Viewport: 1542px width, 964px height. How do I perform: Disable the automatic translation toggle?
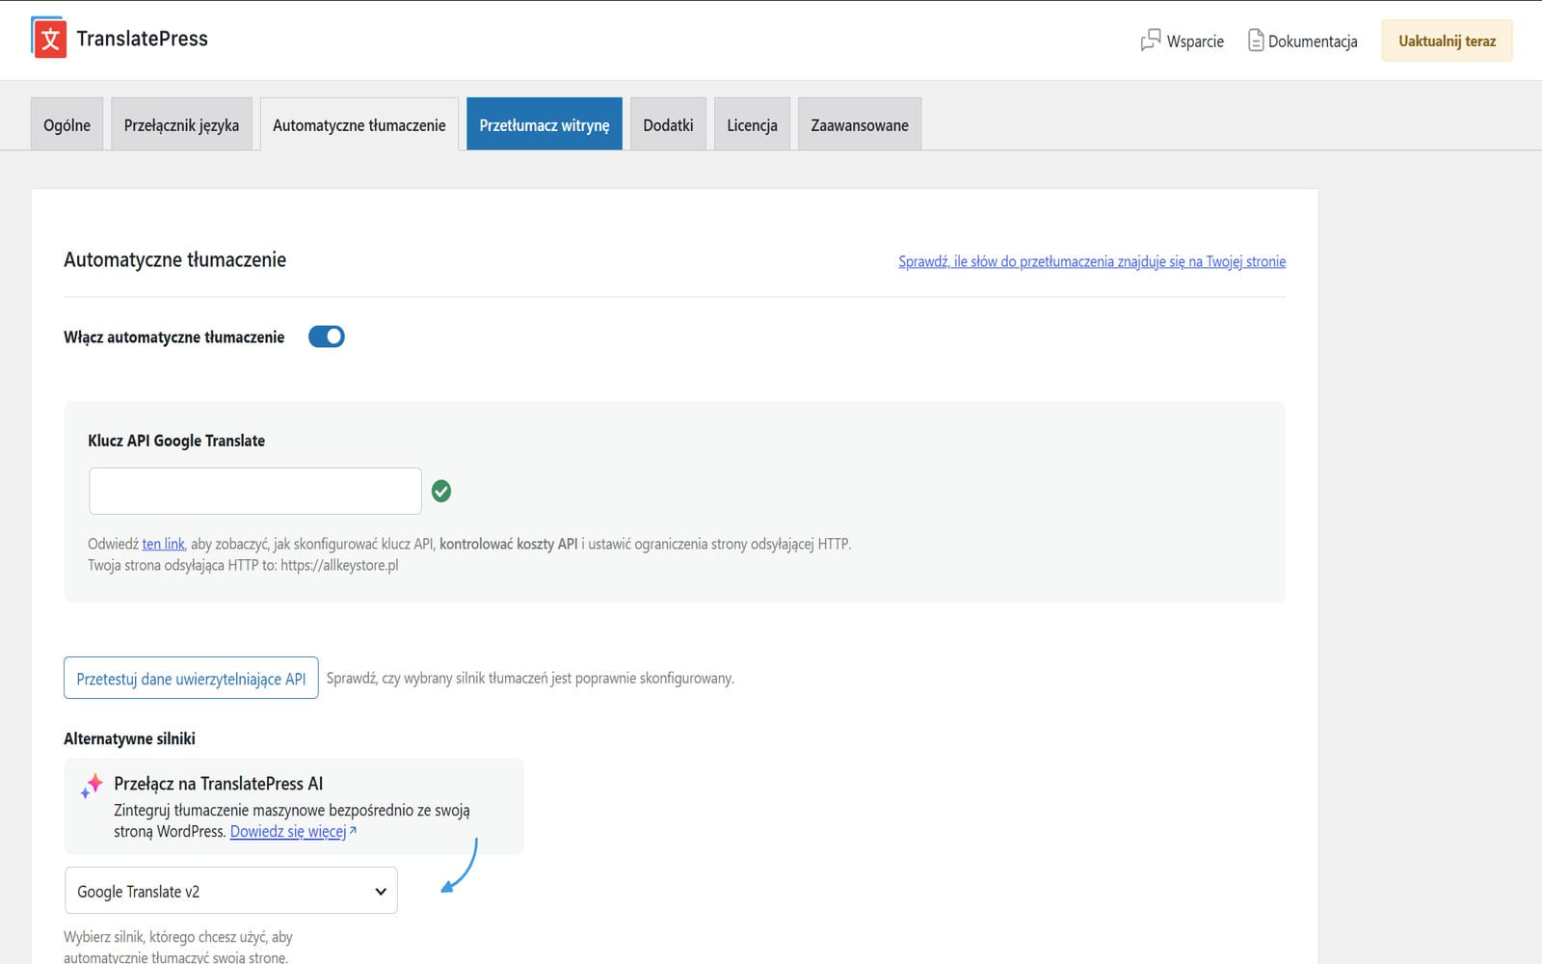[327, 336]
